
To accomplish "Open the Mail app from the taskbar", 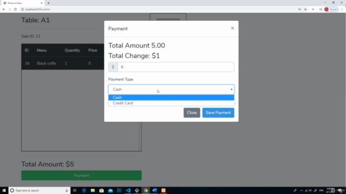I will tap(110, 190).
